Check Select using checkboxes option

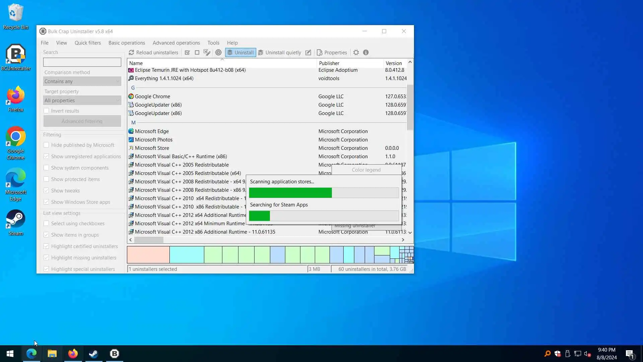[x=46, y=224]
